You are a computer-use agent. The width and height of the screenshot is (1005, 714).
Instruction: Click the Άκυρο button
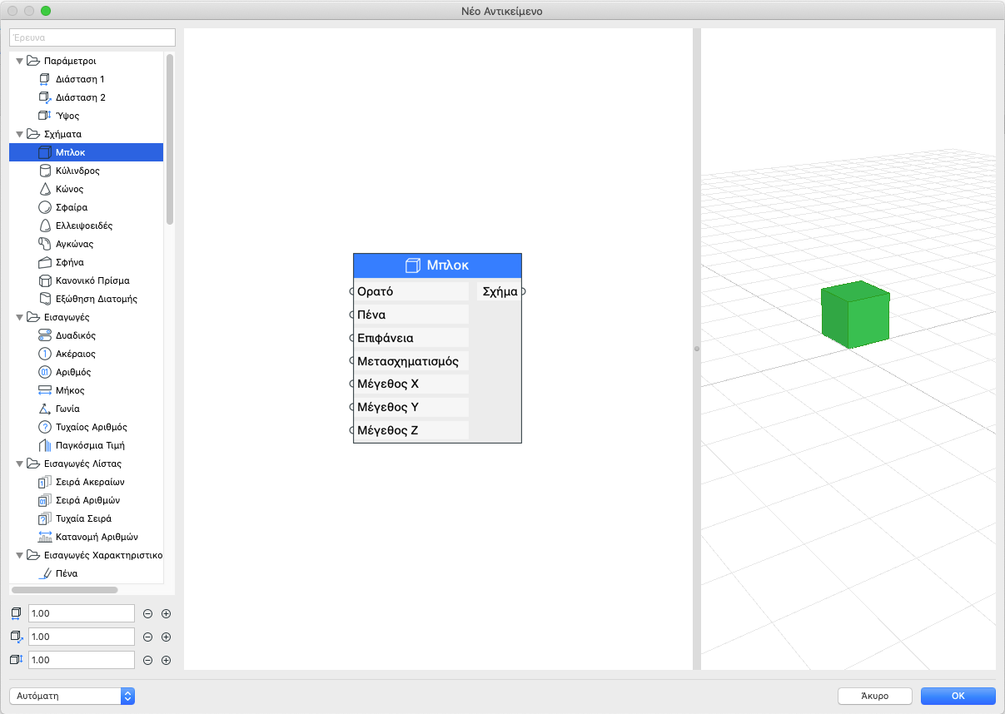point(875,696)
